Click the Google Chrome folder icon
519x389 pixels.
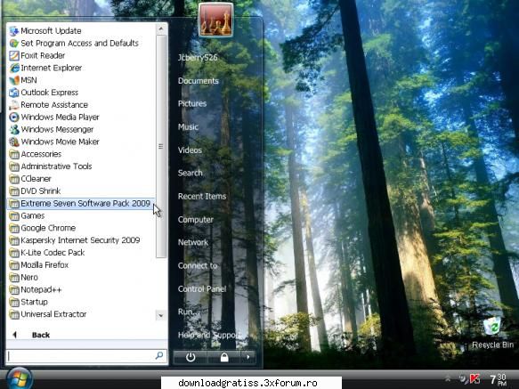(14, 228)
